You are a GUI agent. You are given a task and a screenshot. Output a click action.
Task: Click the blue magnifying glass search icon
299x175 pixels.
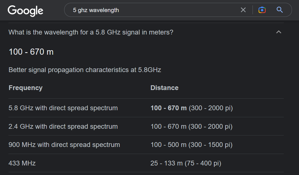(x=280, y=10)
